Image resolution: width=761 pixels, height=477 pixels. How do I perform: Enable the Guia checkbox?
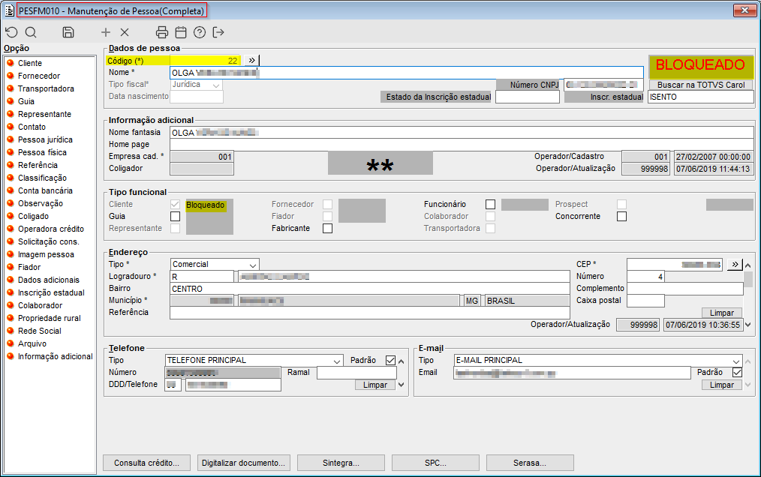tap(175, 217)
